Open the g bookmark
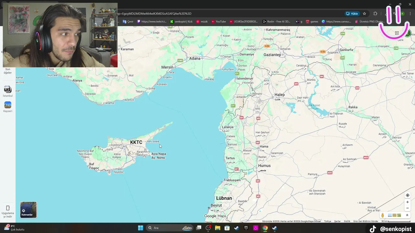This screenshot has height=233, width=415. (x=299, y=22)
